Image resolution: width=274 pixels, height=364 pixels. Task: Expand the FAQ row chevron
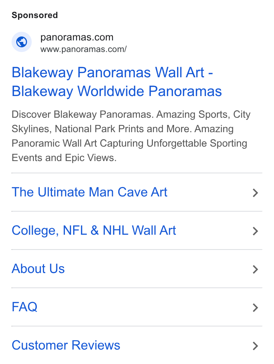pos(255,308)
